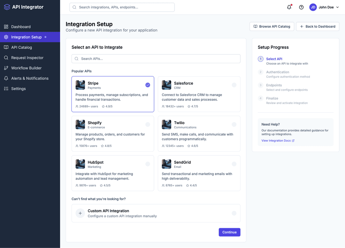The height and width of the screenshot is (248, 345).
Task: Select the SendGrid API option
Action: [199, 173]
